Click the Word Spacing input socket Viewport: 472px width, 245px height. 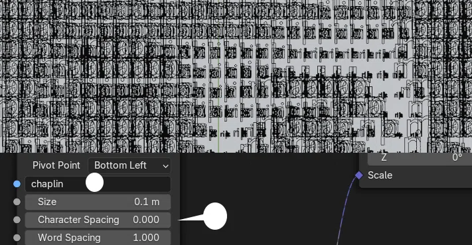click(17, 238)
